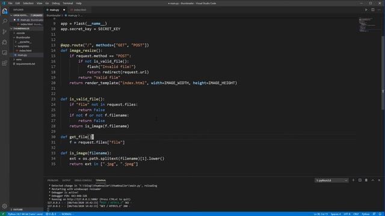Open the File menu

[x=10, y=4]
